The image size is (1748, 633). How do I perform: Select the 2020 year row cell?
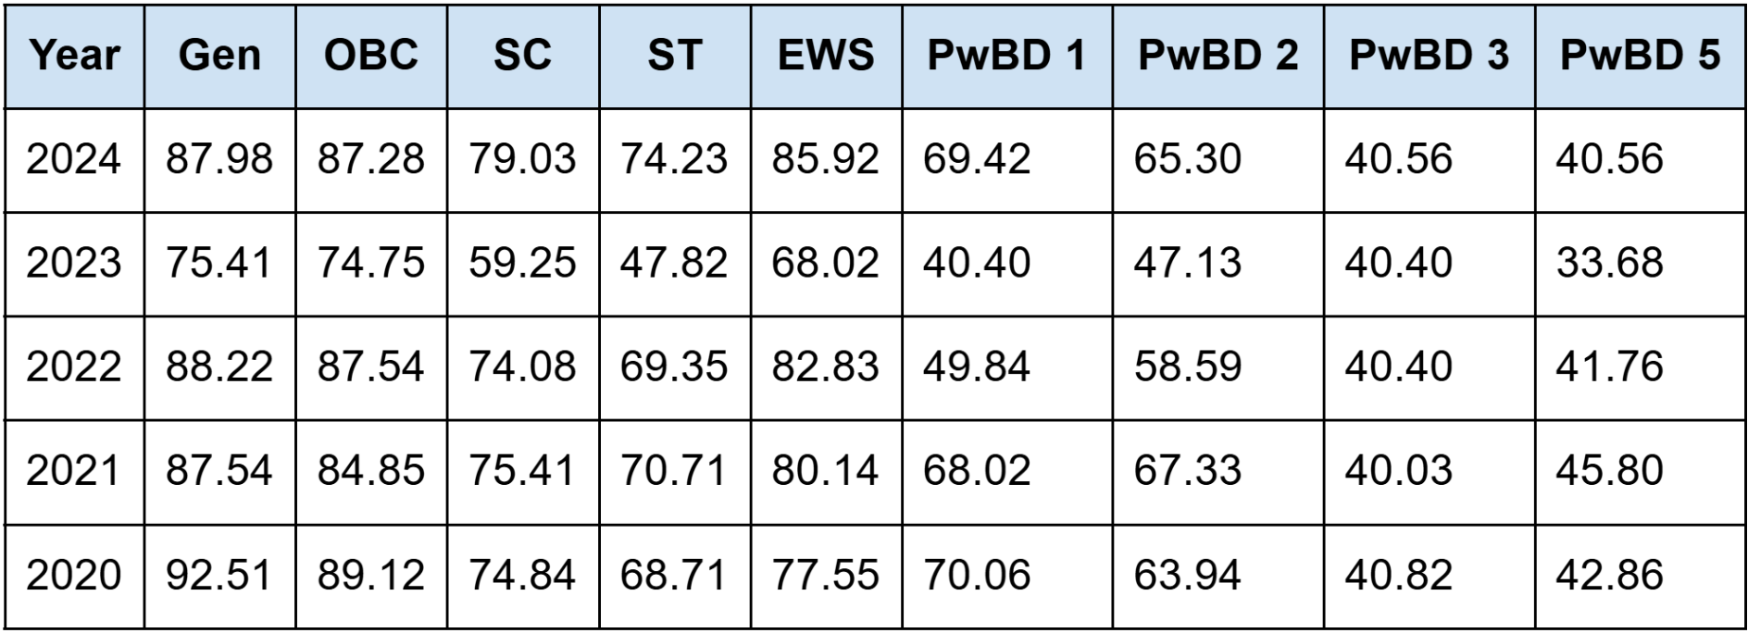(74, 576)
